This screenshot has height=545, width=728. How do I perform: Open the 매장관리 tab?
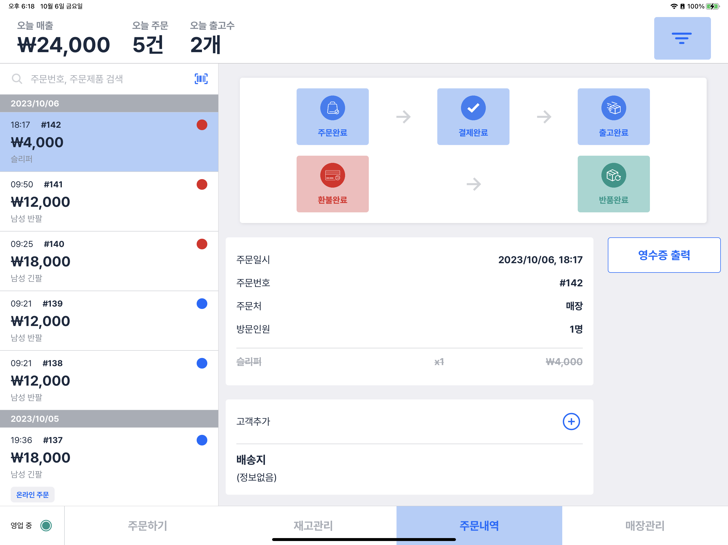pyautogui.click(x=644, y=525)
